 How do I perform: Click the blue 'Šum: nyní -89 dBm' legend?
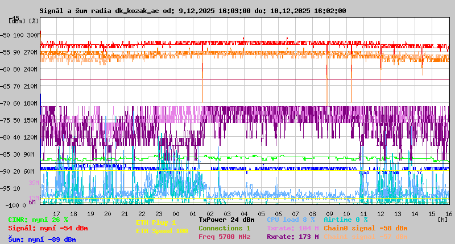click(x=42, y=239)
